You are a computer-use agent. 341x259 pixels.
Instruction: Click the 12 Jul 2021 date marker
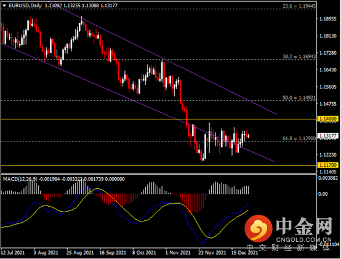[x=13, y=253]
